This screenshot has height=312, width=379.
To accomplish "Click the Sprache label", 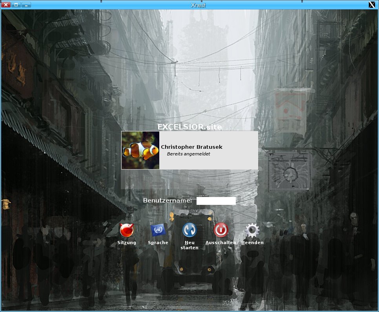I will pos(158,243).
